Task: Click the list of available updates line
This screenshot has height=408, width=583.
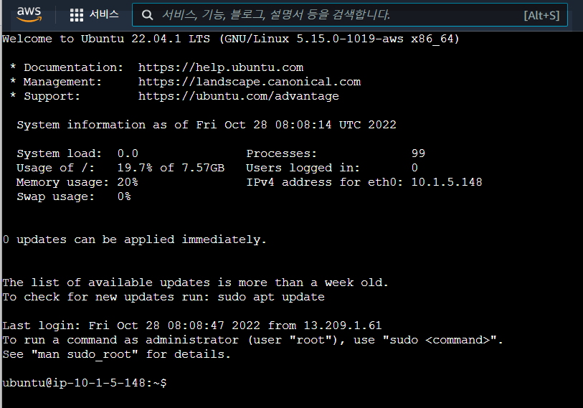Action: click(195, 283)
